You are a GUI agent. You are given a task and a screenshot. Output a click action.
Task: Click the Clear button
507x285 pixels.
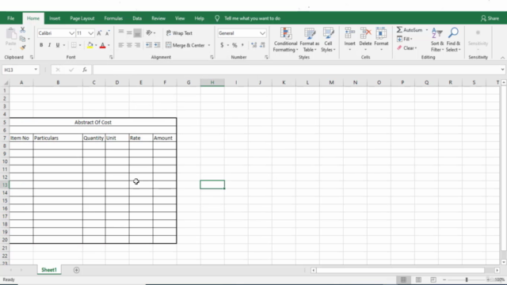pos(406,47)
